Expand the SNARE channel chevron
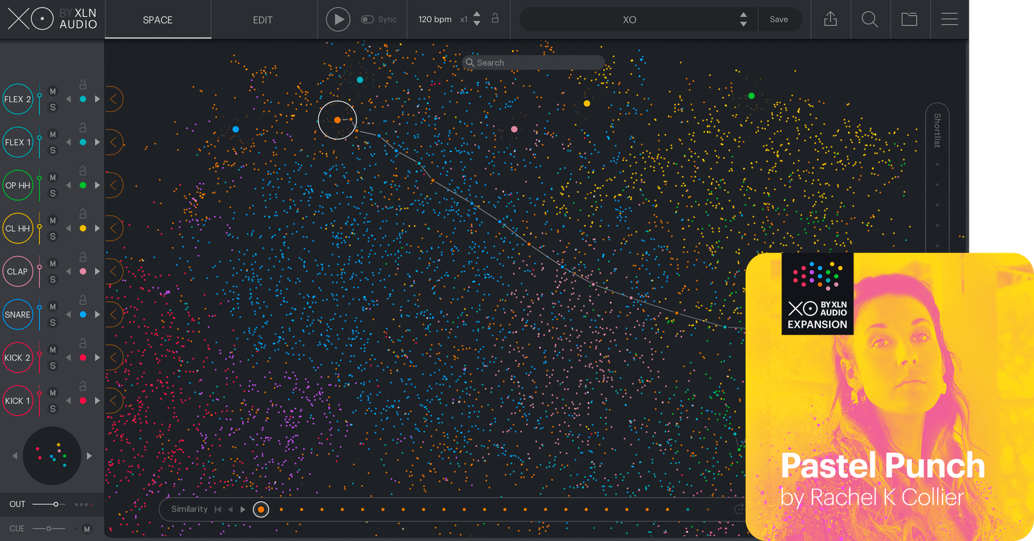1034x541 pixels. [114, 314]
